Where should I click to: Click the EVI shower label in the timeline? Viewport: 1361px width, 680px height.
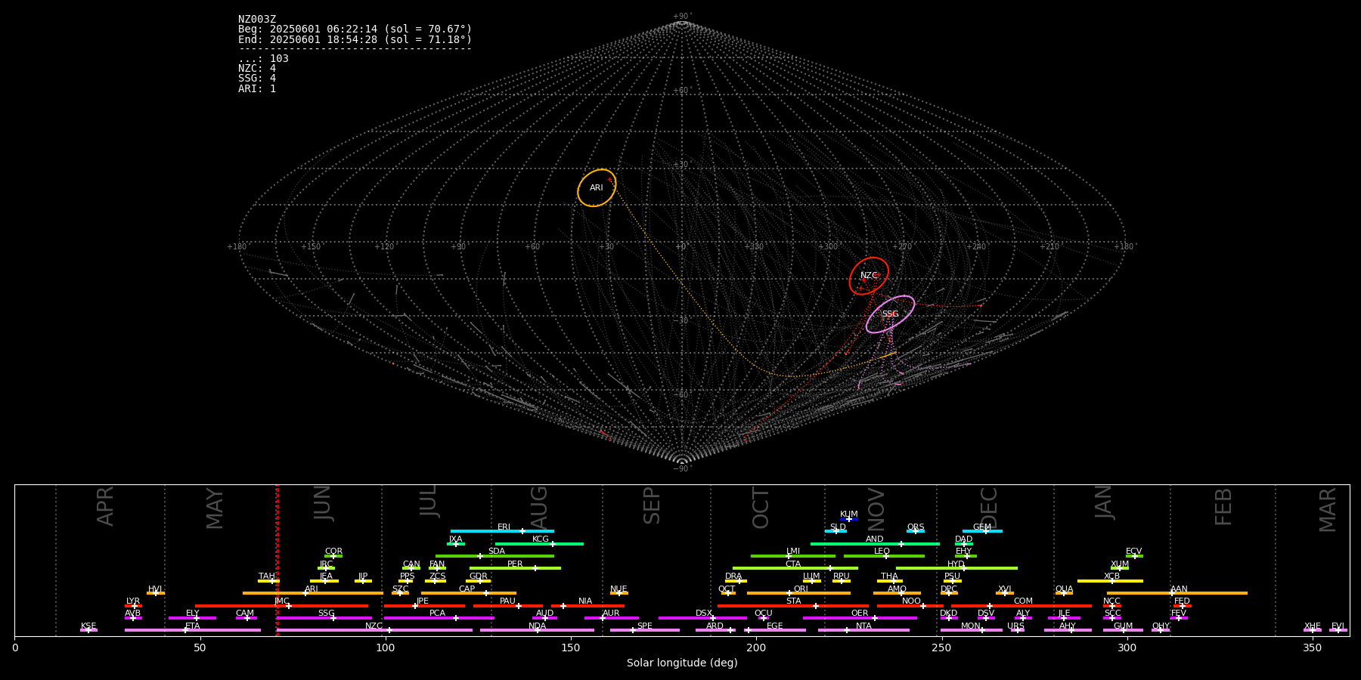pyautogui.click(x=1338, y=626)
